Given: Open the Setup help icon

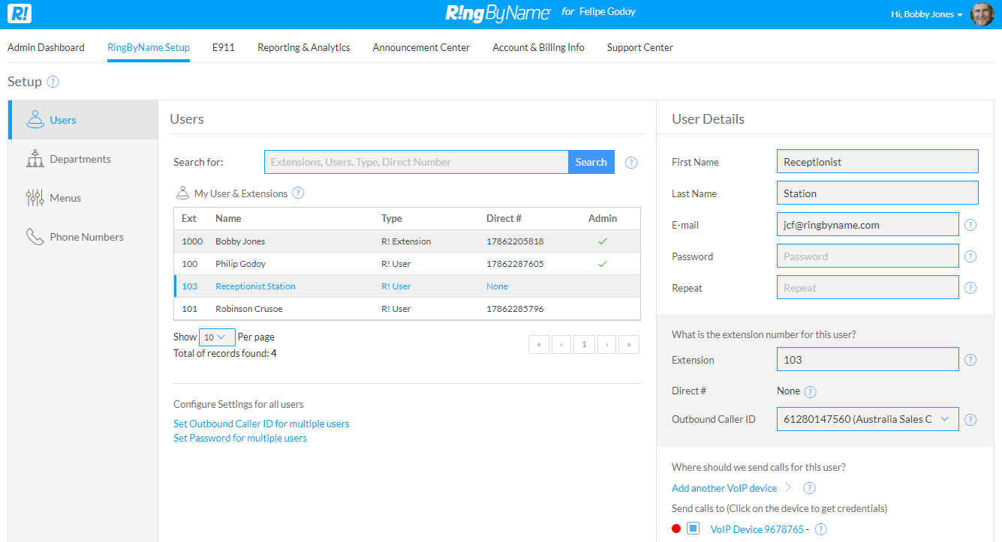Looking at the screenshot, I should click(53, 82).
